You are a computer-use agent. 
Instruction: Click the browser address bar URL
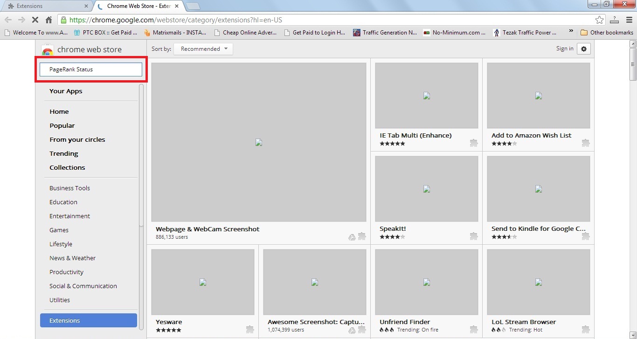click(x=176, y=20)
